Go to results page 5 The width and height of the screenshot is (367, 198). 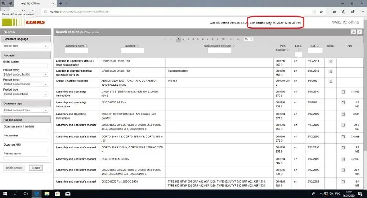(x=198, y=39)
